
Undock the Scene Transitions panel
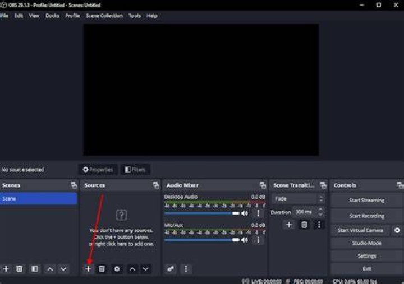pyautogui.click(x=323, y=185)
